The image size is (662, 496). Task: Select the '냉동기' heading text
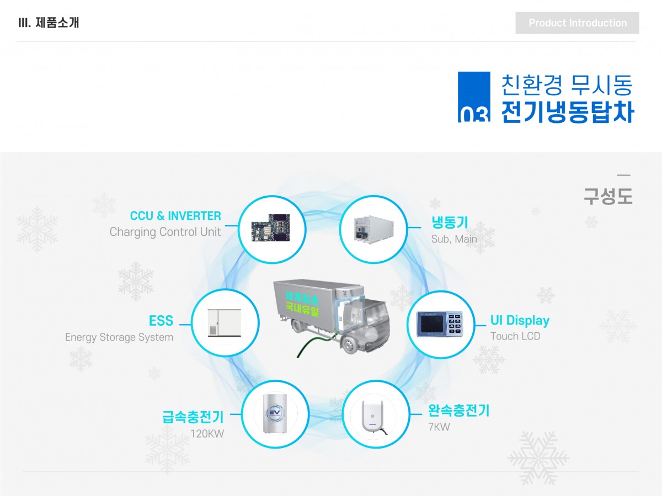(450, 222)
